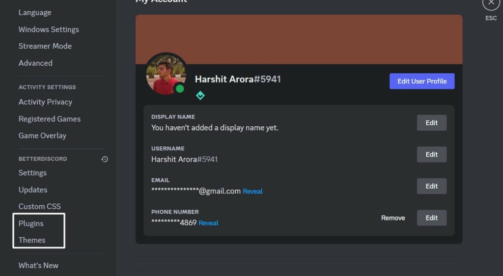The width and height of the screenshot is (503, 276).
Task: Click the HypeSquad badge under the username
Action: click(x=200, y=96)
